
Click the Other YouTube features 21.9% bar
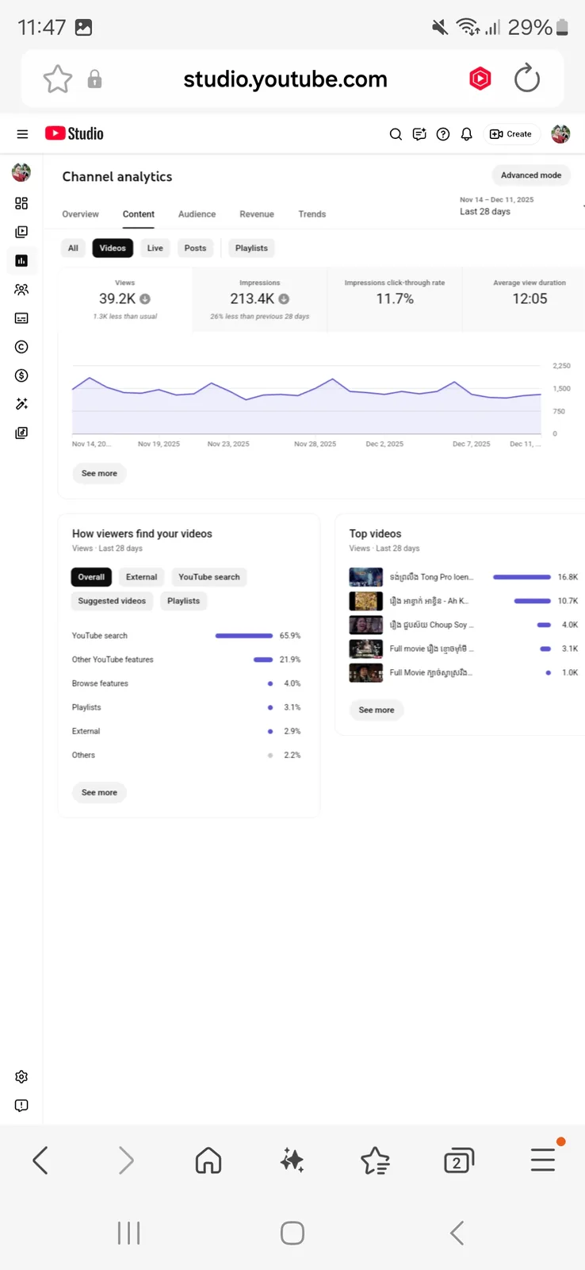[x=263, y=660]
